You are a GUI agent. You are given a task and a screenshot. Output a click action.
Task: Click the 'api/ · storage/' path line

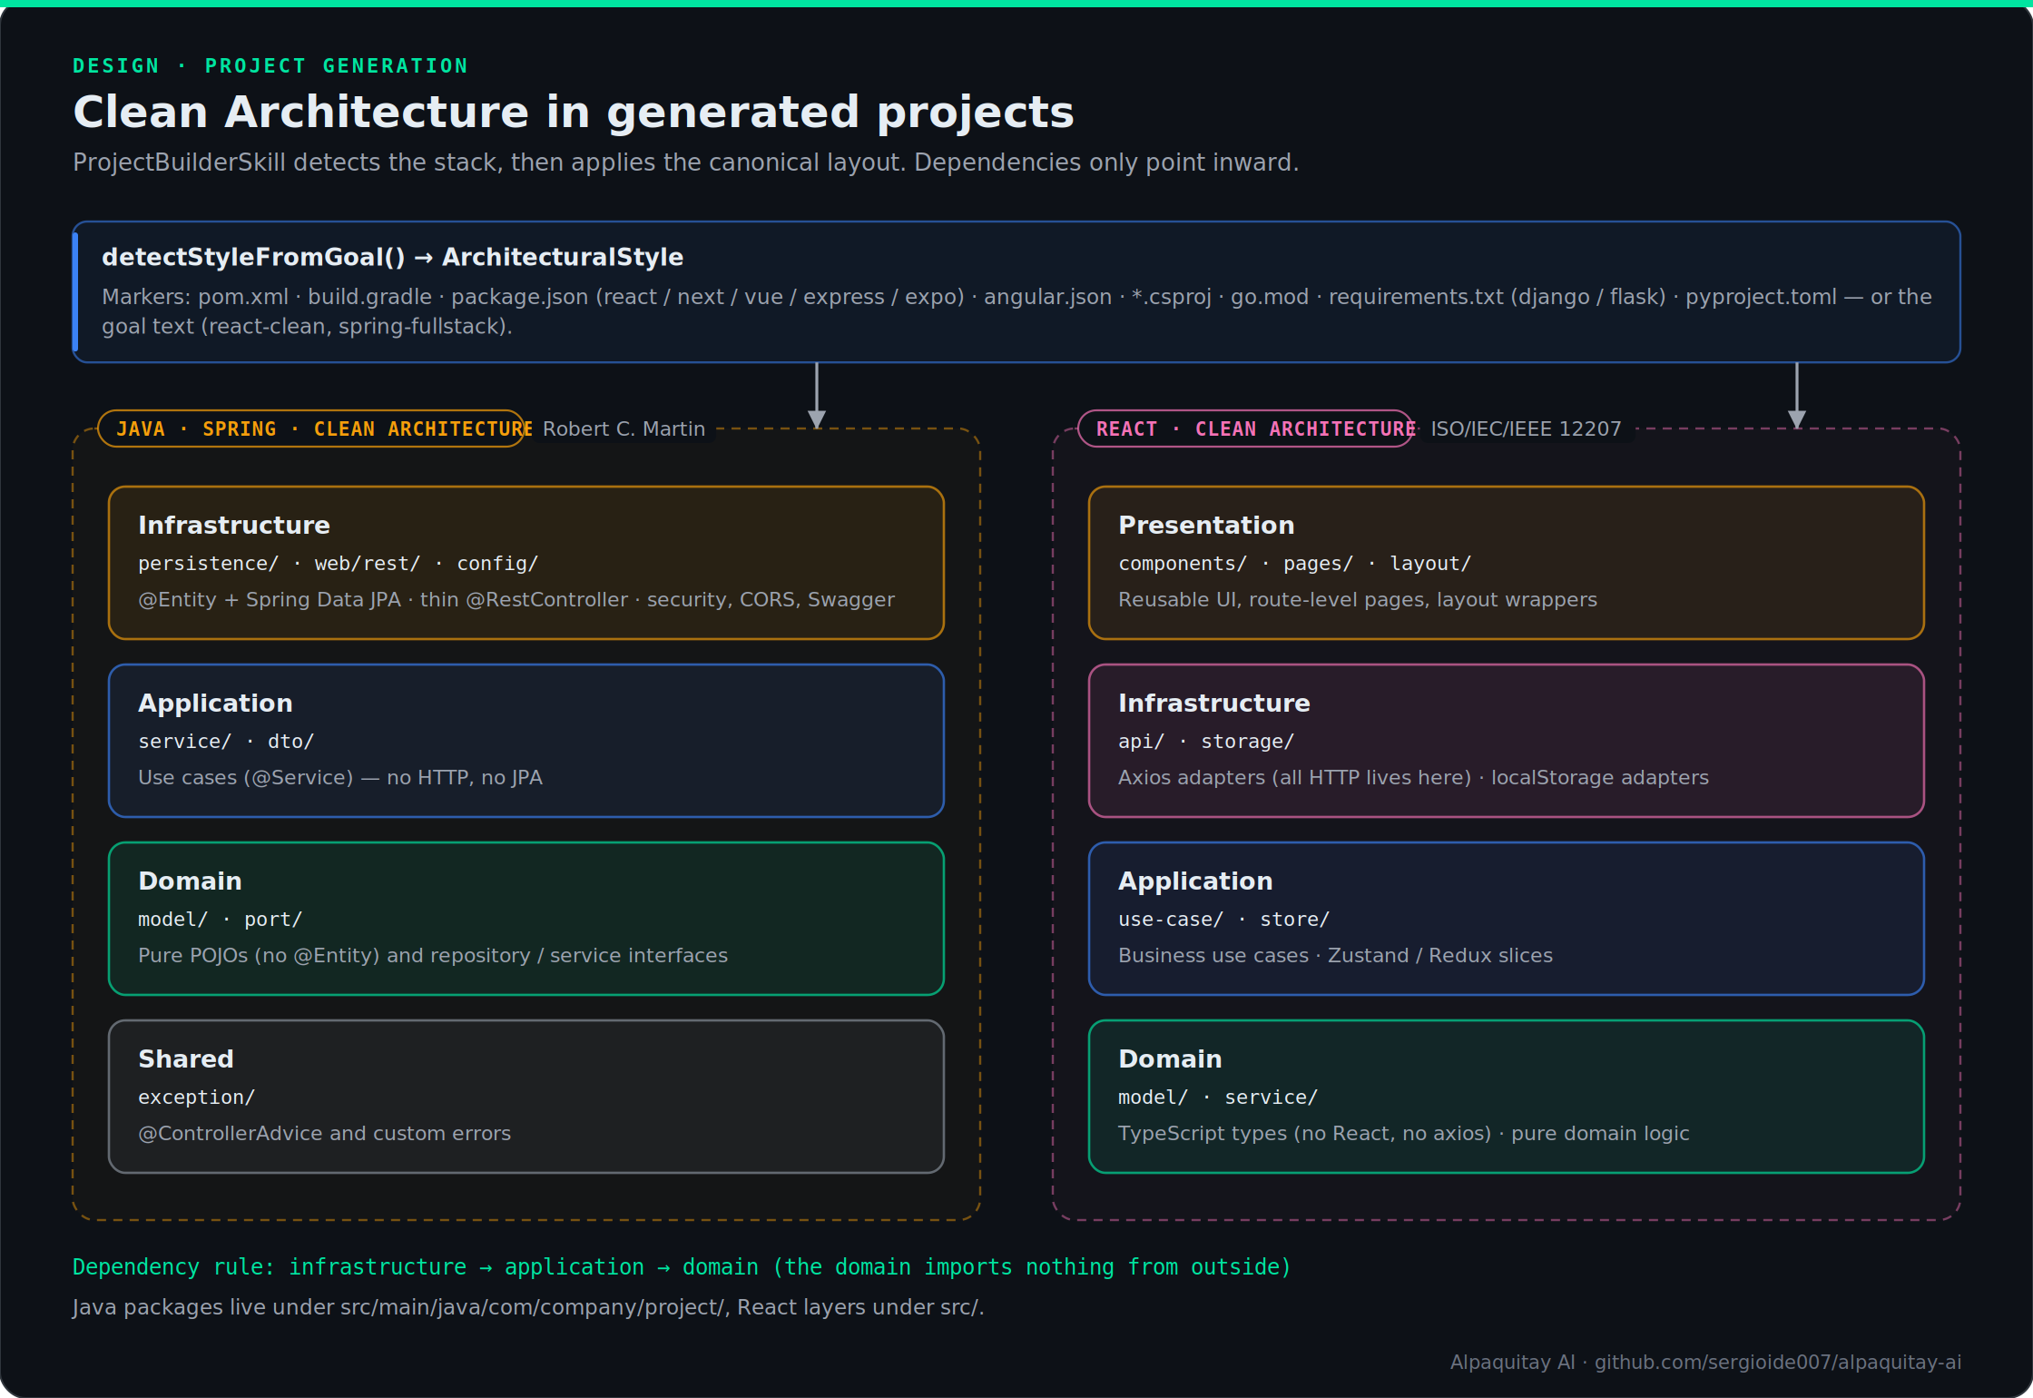1206,742
